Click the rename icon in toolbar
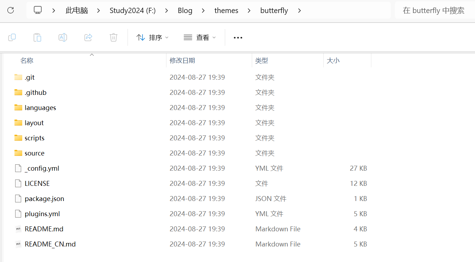 63,37
